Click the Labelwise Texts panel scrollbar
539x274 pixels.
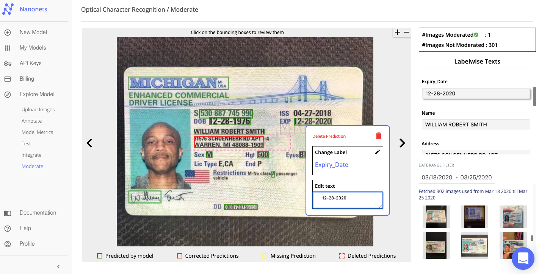[x=534, y=97]
